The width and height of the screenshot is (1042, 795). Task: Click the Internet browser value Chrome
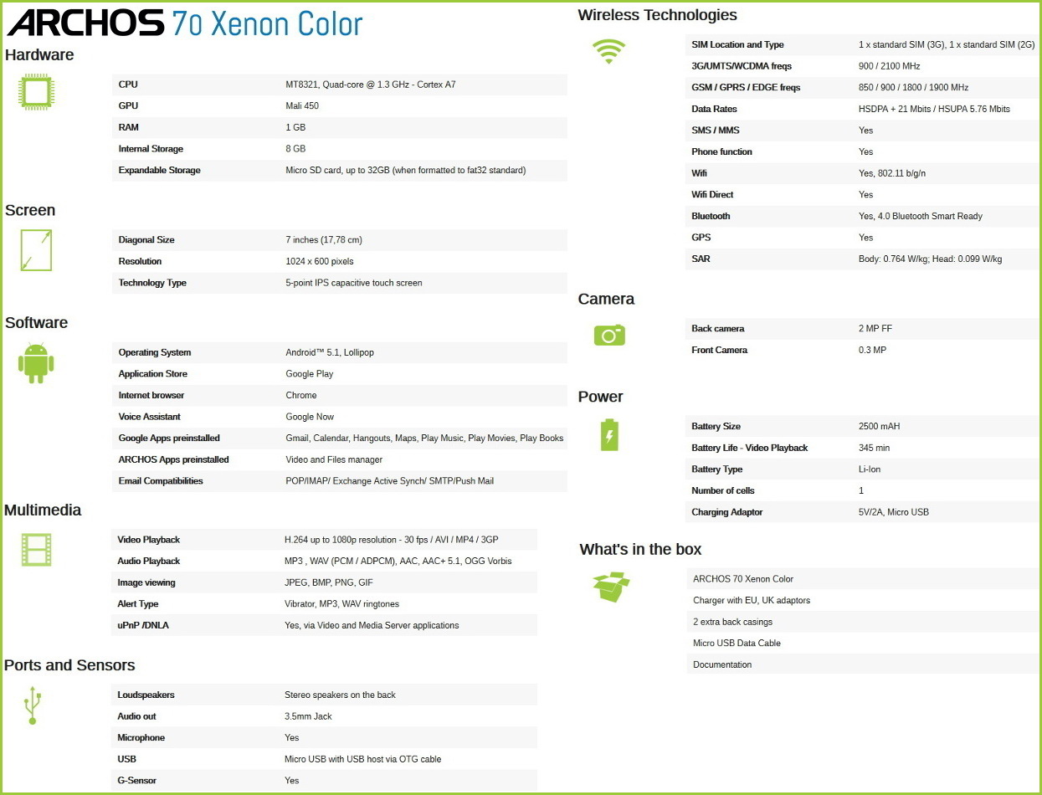(x=301, y=396)
